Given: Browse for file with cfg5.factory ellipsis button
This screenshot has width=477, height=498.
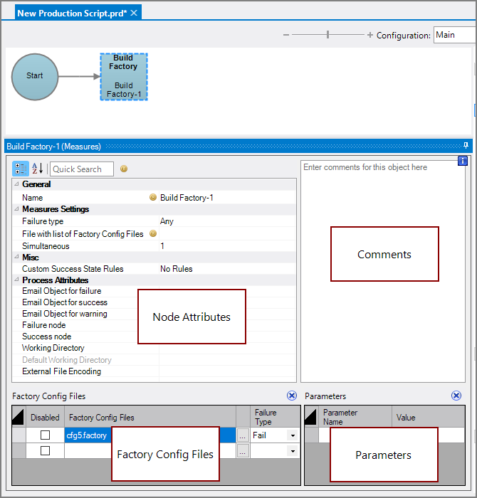Looking at the screenshot, I should point(243,435).
